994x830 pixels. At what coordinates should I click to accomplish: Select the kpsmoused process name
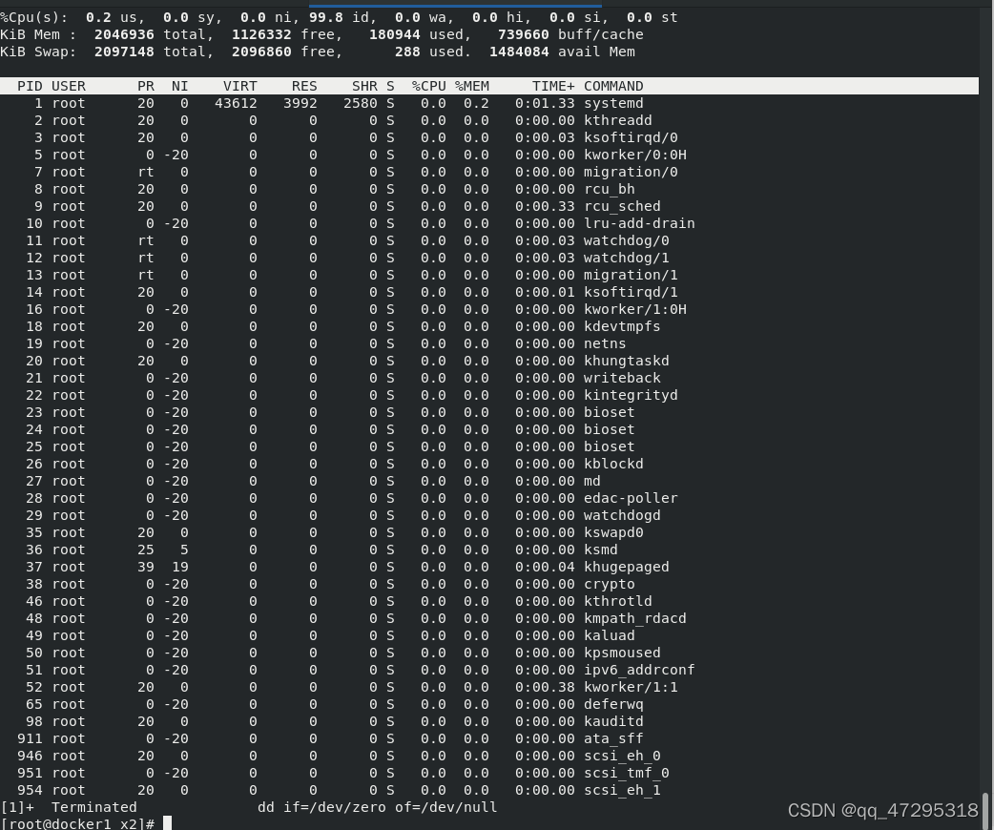click(623, 653)
